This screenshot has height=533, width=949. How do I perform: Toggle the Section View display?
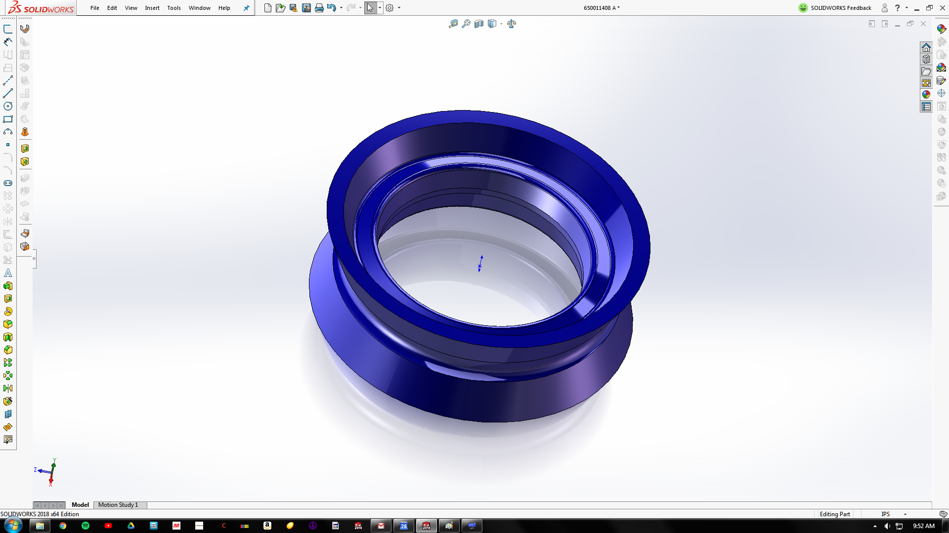(478, 23)
